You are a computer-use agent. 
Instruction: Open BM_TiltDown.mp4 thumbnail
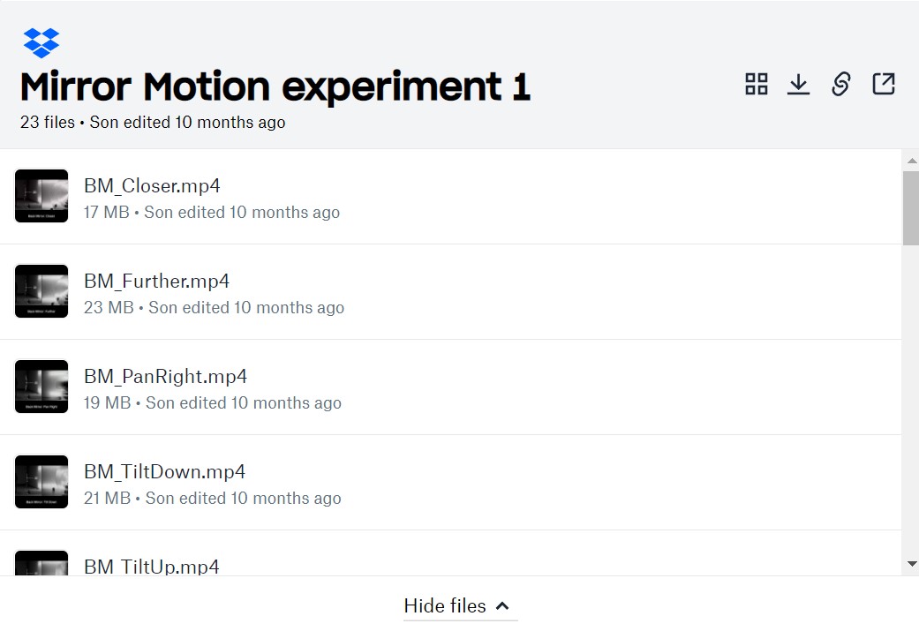point(41,482)
